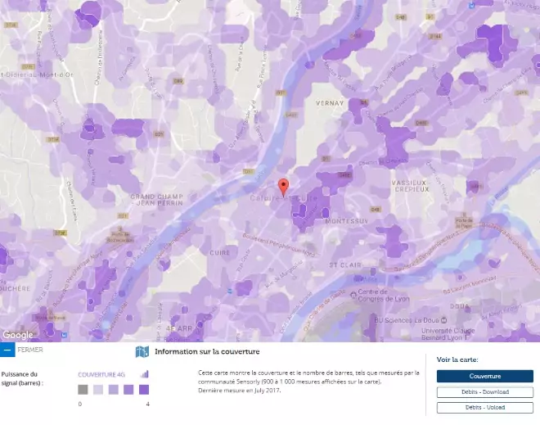Open Google logo link on map
This screenshot has height=425, width=540.
[18, 335]
